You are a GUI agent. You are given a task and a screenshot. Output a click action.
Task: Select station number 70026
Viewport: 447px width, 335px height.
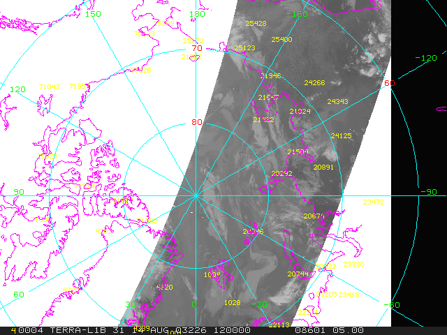[x=141, y=70]
